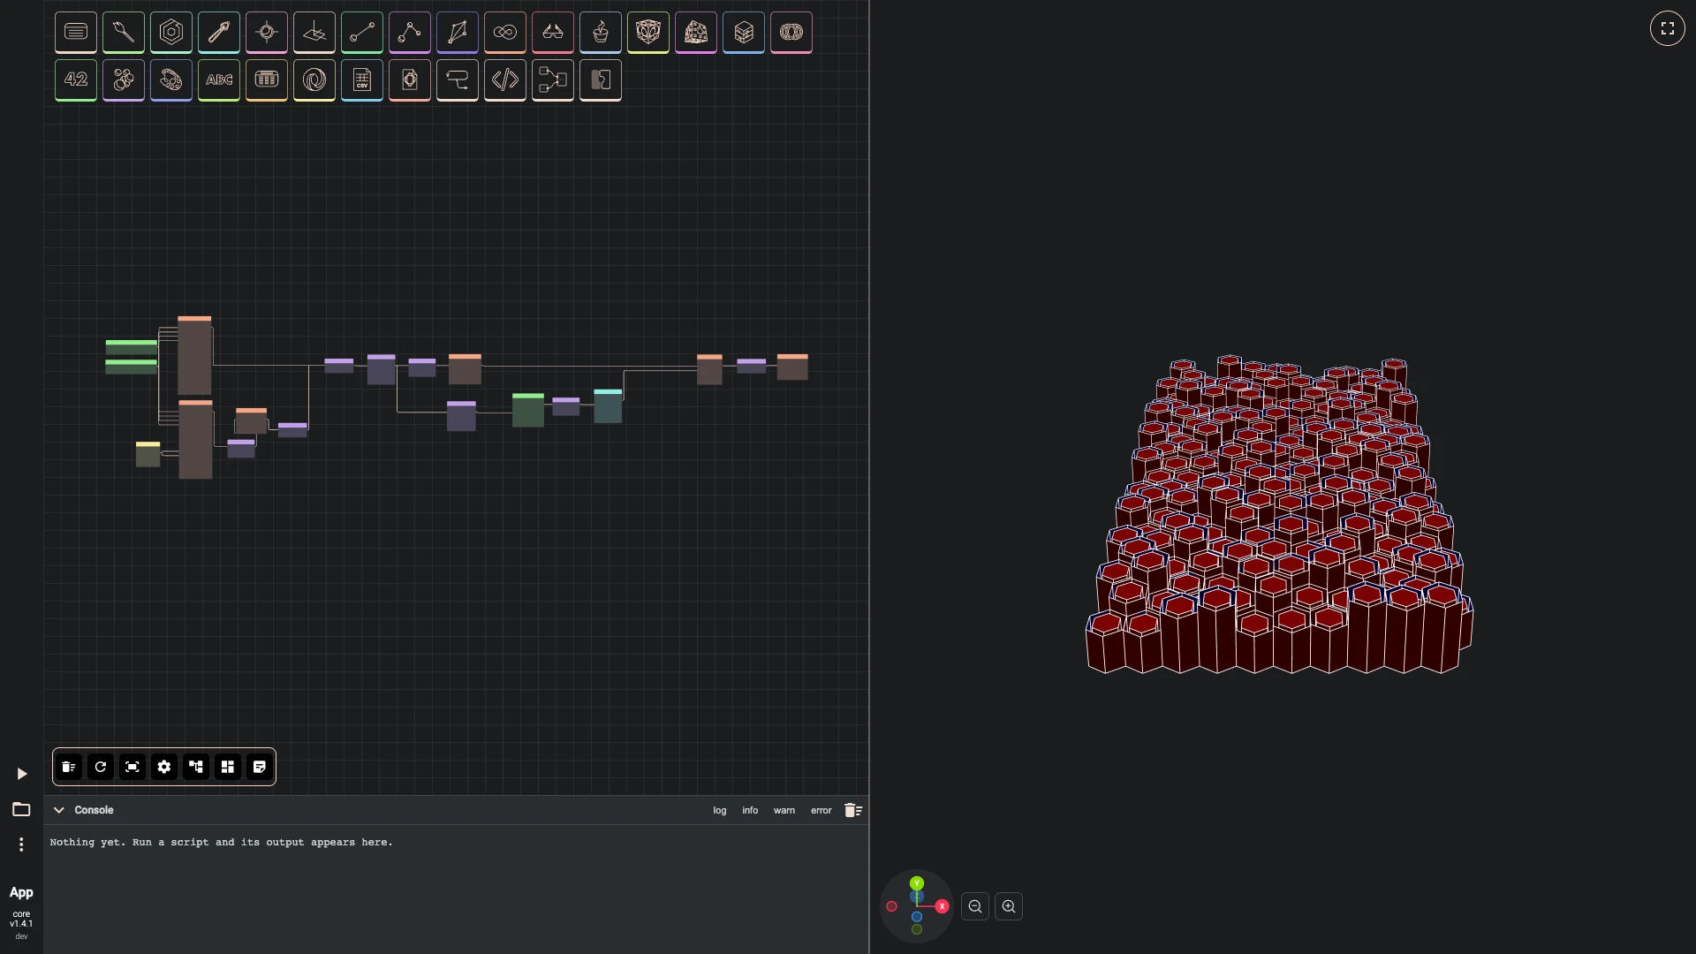
Task: Select the eyedropper tool icon
Action: tap(219, 33)
